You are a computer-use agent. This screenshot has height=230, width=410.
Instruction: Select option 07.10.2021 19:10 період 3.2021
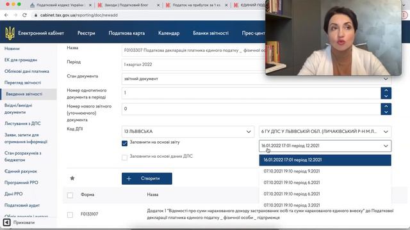point(325,205)
